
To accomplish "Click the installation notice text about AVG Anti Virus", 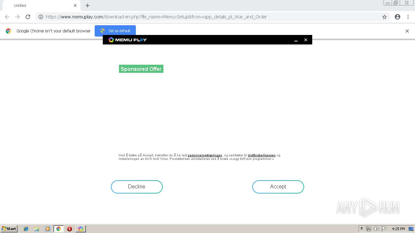I will tap(199, 157).
